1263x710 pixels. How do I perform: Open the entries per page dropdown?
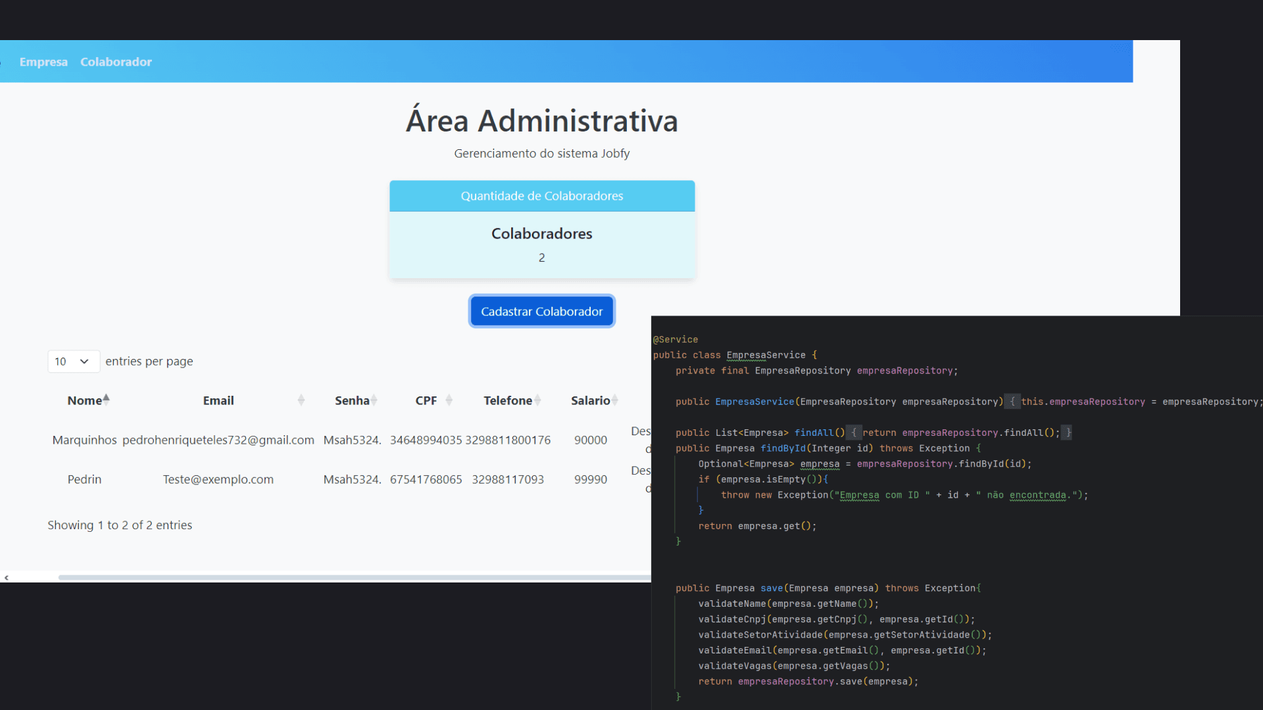pyautogui.click(x=73, y=362)
